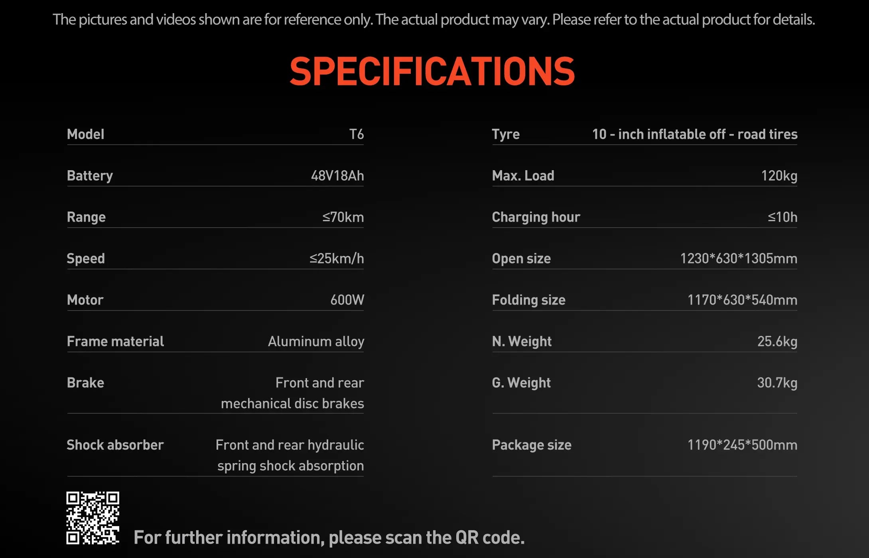
Task: Click the mechanical disc brakes text
Action: tap(292, 404)
